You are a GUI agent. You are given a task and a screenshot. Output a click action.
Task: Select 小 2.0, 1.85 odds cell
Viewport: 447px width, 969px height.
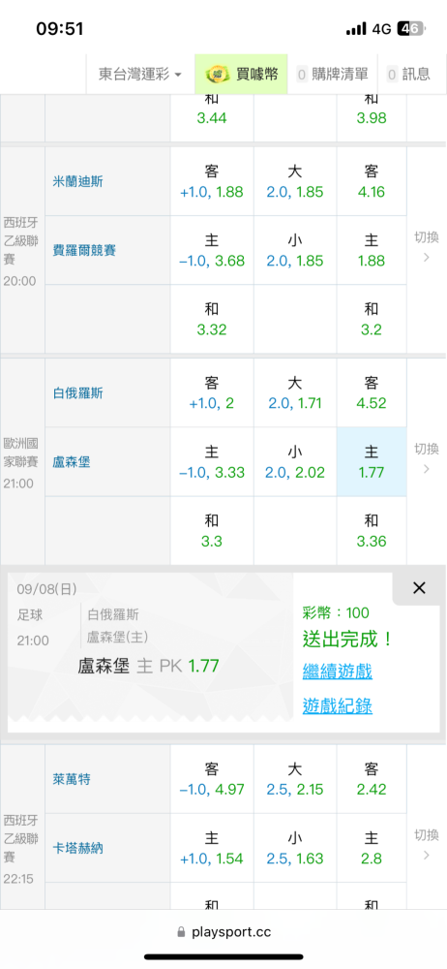[295, 250]
